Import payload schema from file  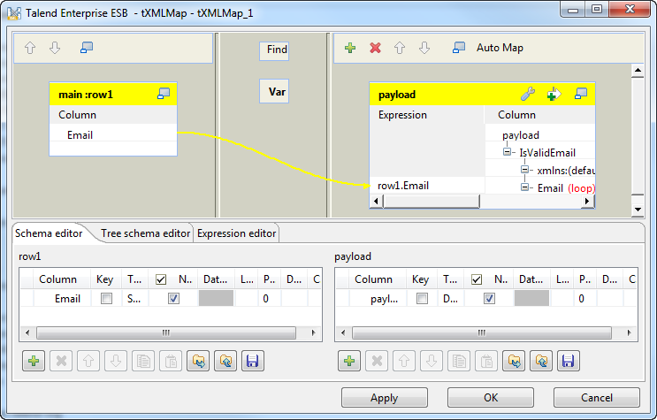pyautogui.click(x=514, y=361)
